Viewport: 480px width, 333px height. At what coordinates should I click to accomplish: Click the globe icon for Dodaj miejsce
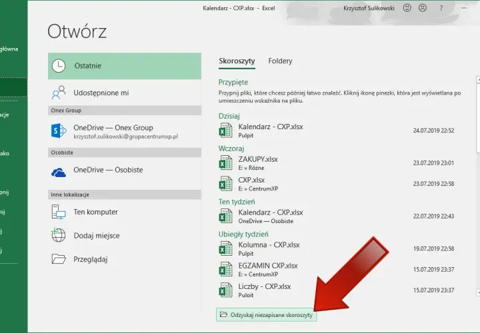[58, 235]
